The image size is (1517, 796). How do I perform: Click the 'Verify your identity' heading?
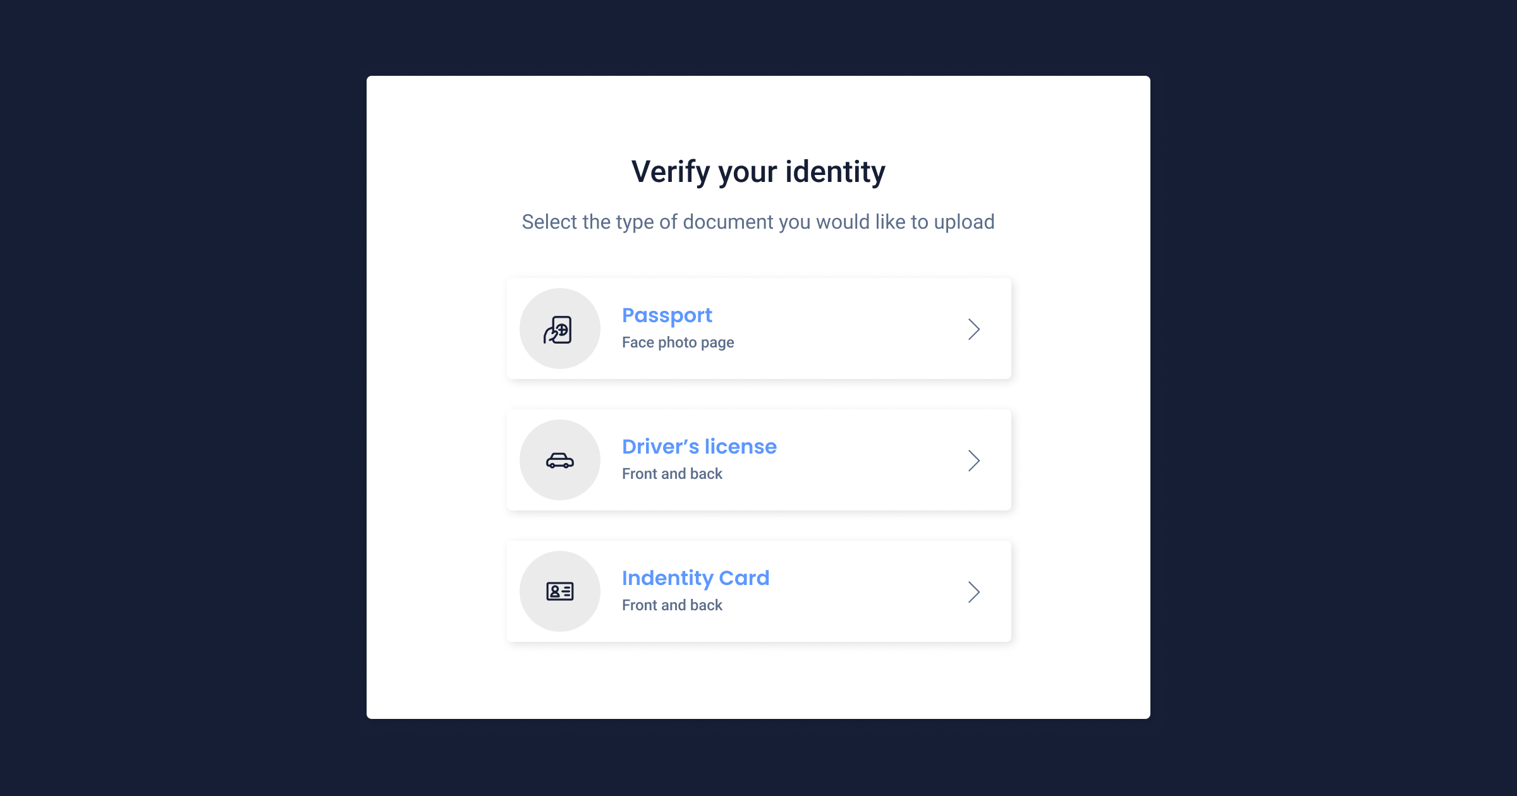(758, 170)
